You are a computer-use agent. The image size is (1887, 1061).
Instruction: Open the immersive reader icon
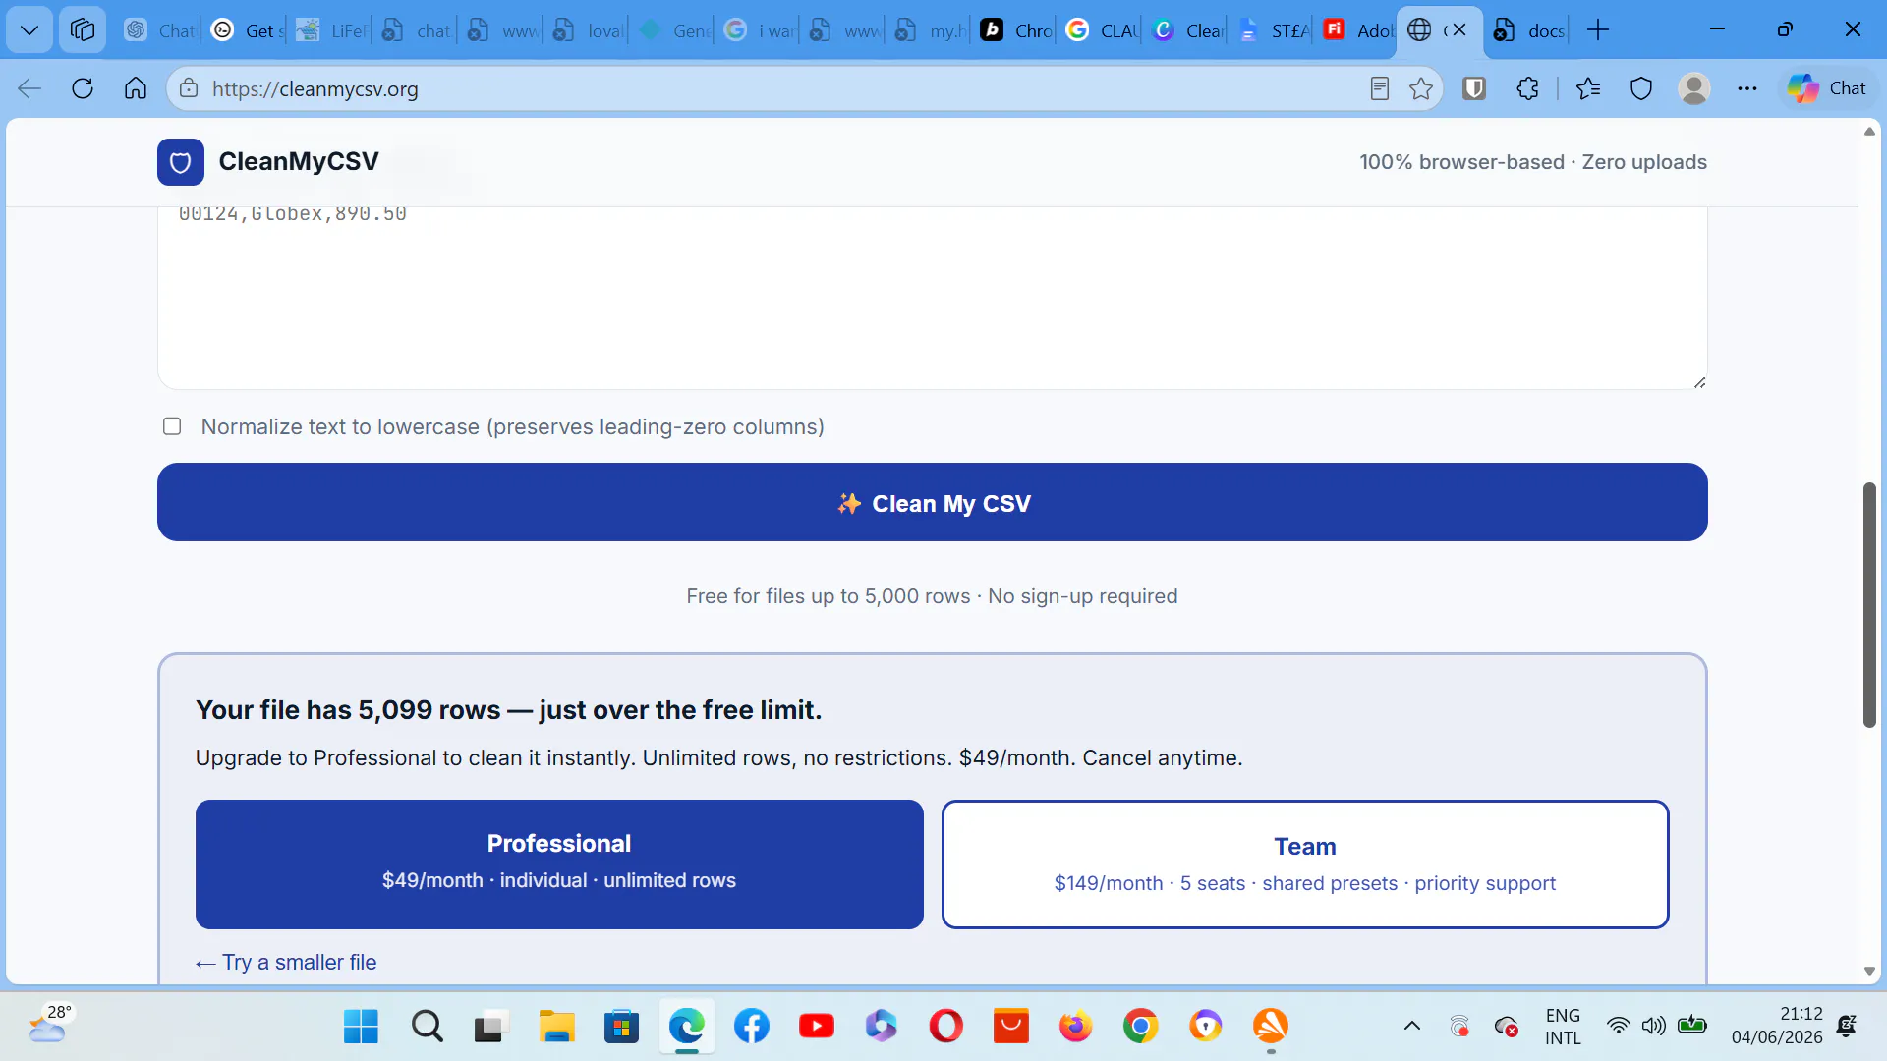click(1379, 88)
